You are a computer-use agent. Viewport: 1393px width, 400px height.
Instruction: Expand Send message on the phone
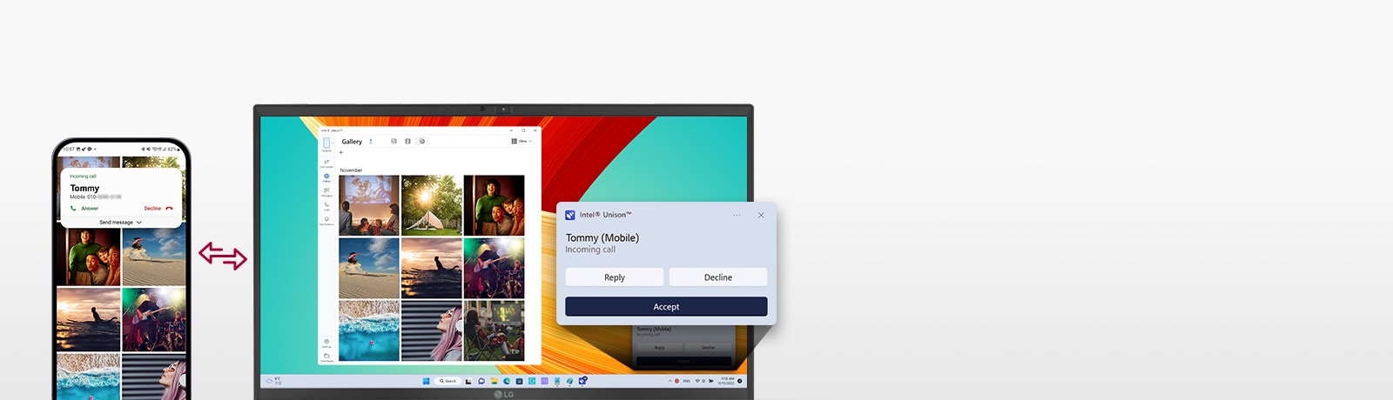pyautogui.click(x=120, y=223)
